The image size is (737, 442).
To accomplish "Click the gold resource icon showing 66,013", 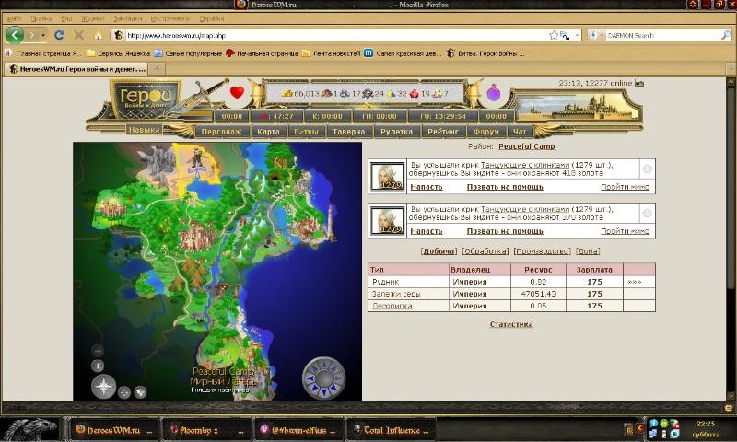I will click(287, 94).
